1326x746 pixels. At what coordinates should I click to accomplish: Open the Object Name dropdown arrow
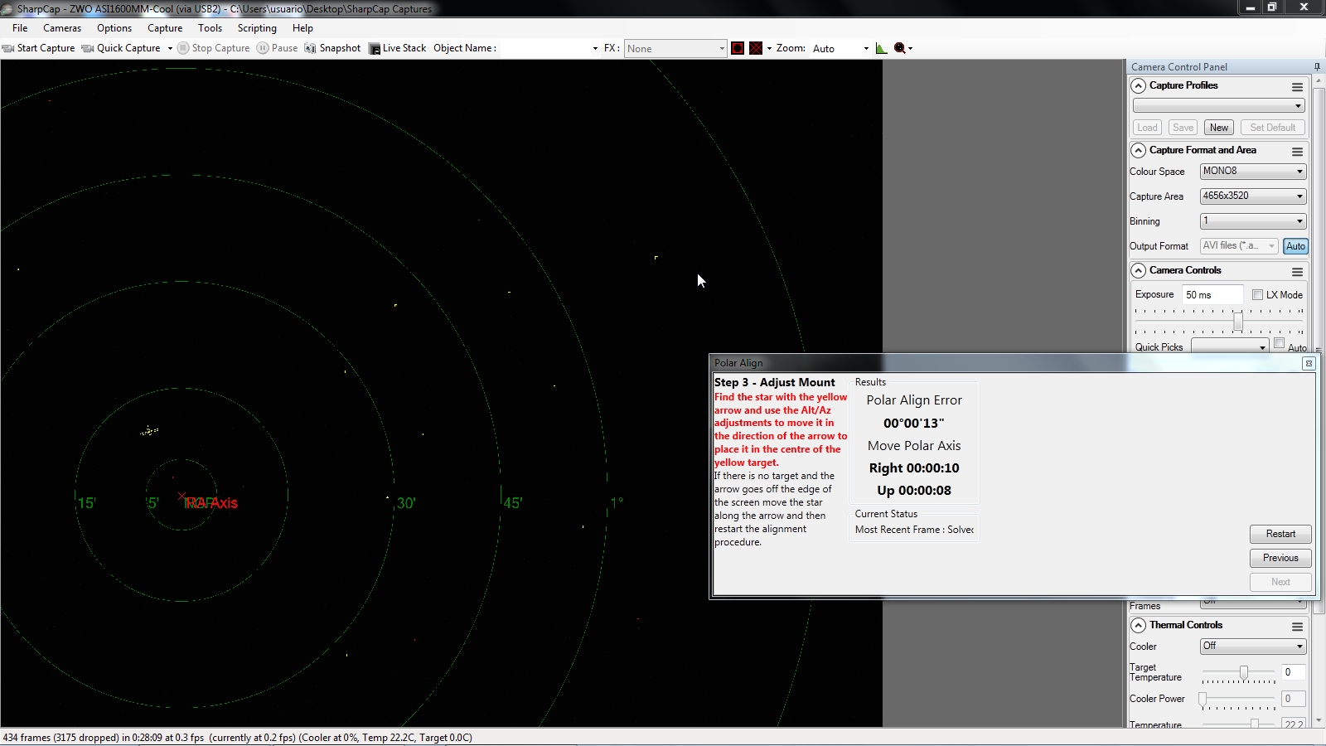tap(595, 48)
